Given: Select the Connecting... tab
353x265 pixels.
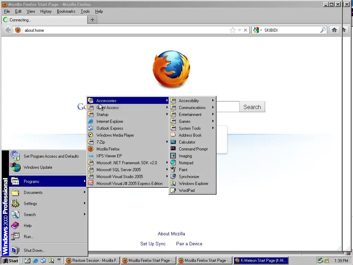Looking at the screenshot, I should pos(44,20).
